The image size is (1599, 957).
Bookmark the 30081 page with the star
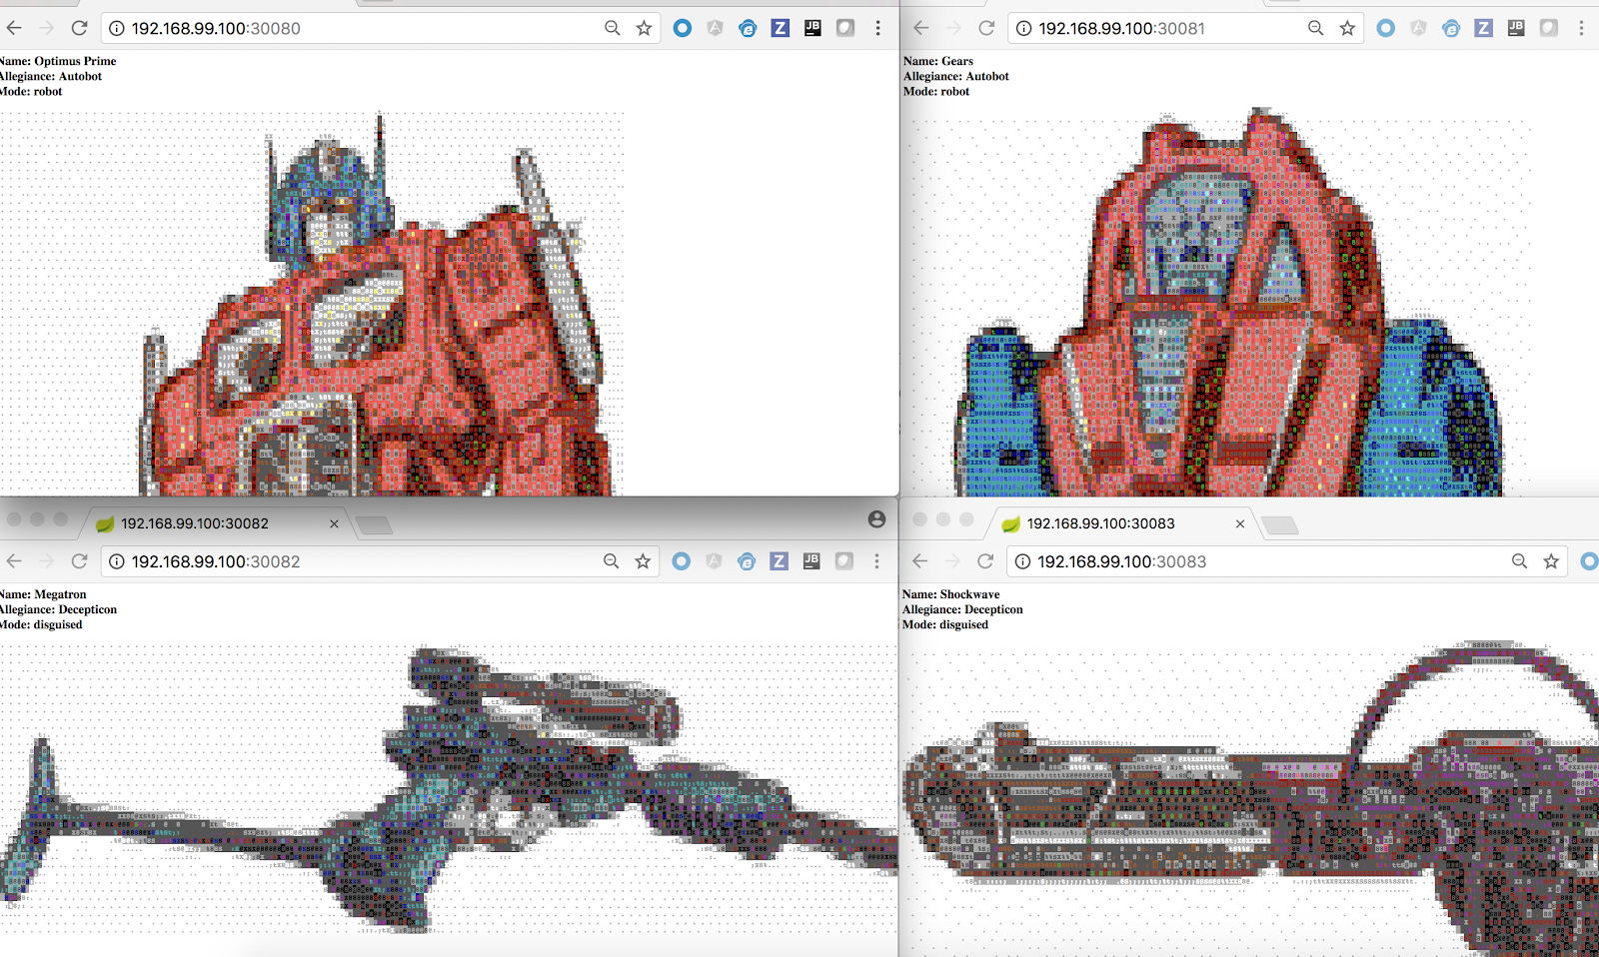click(1347, 28)
